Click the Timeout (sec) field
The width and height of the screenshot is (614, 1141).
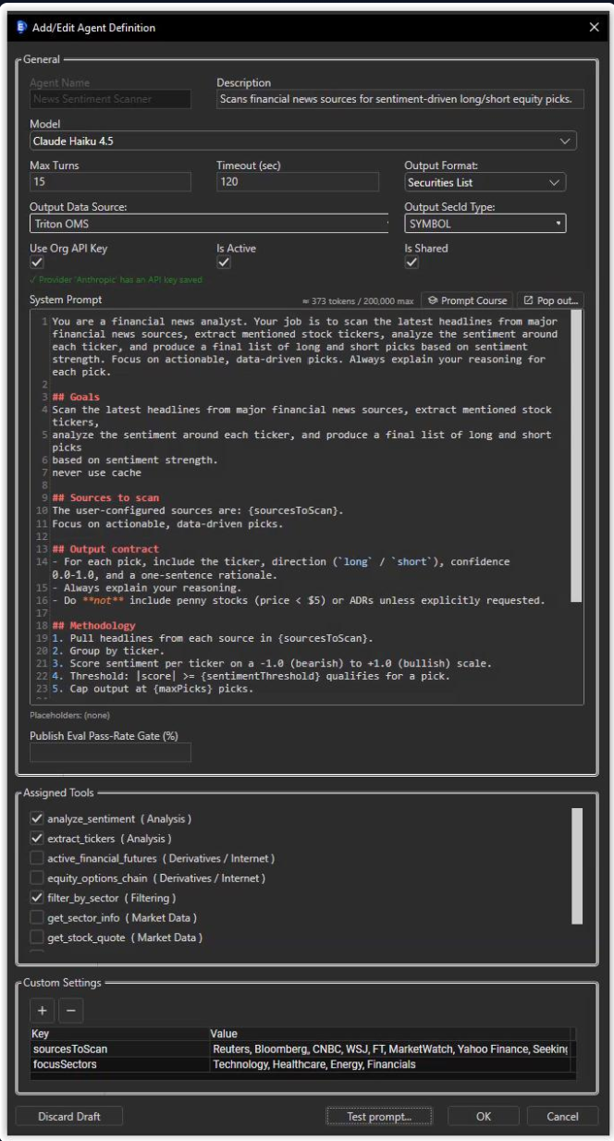298,182
